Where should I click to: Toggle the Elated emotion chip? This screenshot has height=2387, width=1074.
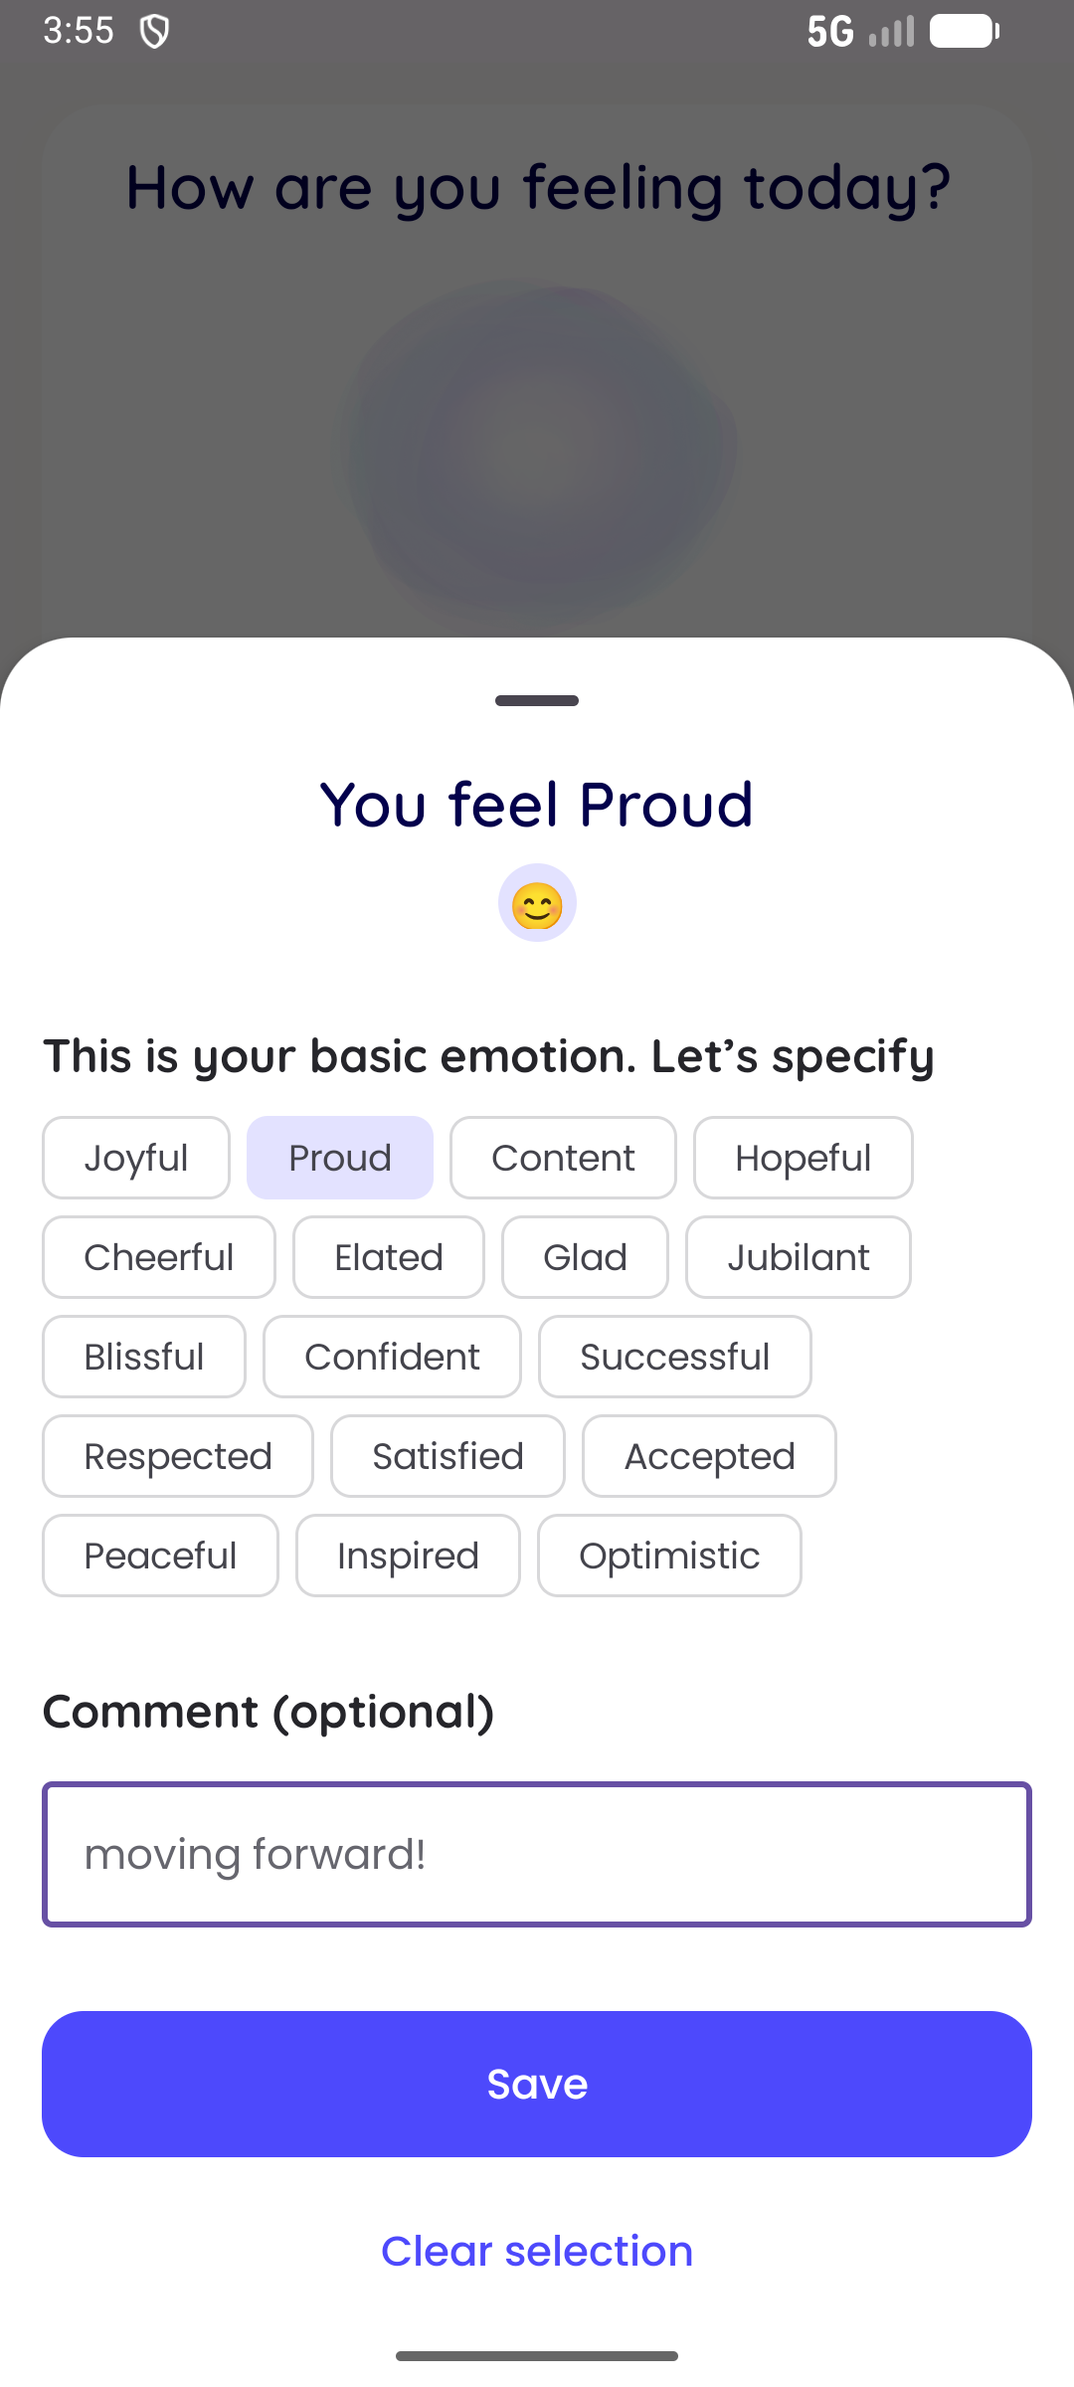pos(389,1257)
